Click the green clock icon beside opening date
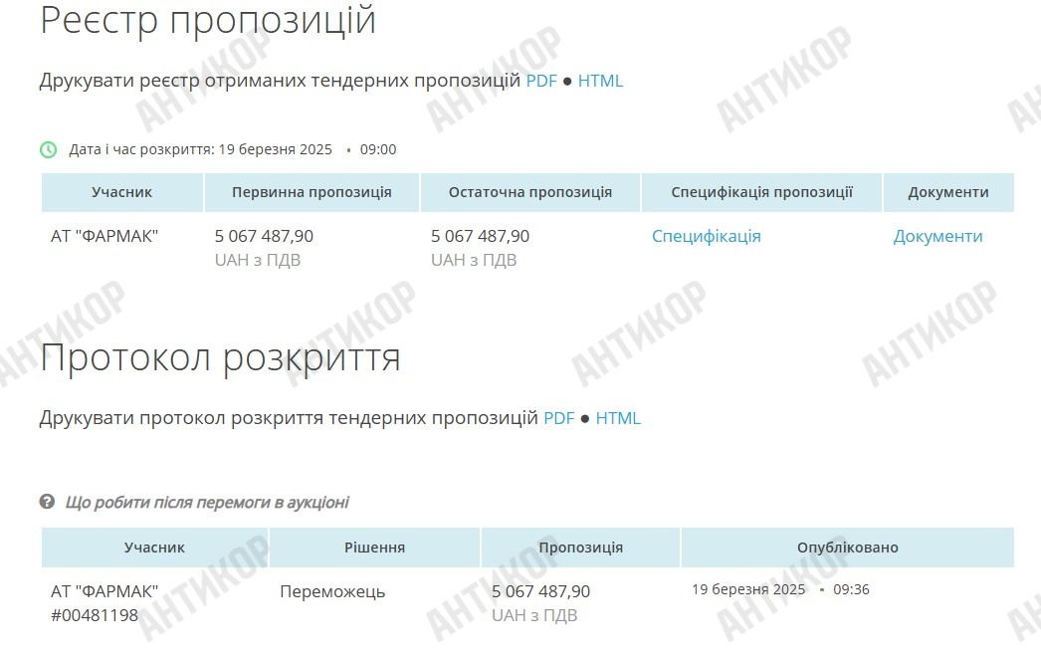Image resolution: width=1041 pixels, height=660 pixels. click(48, 149)
